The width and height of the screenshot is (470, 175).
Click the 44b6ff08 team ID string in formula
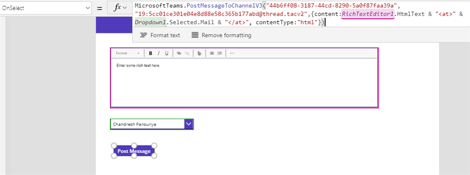[x=332, y=5]
